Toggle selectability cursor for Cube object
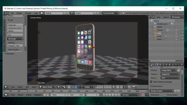The height and width of the screenshot is (105, 187). [x=180, y=33]
